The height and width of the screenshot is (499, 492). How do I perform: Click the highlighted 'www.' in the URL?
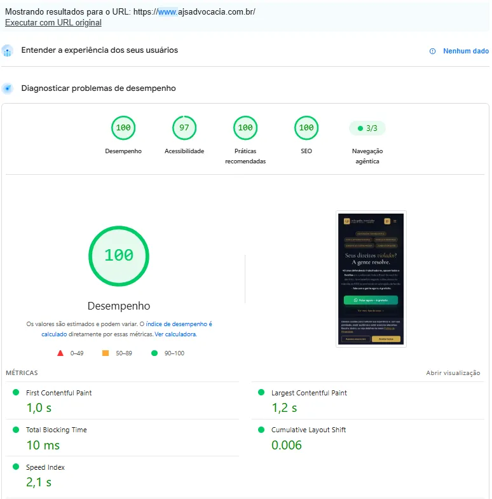168,12
